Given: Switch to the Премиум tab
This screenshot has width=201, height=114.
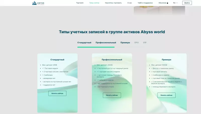Looking at the screenshot, I should [x=125, y=43].
